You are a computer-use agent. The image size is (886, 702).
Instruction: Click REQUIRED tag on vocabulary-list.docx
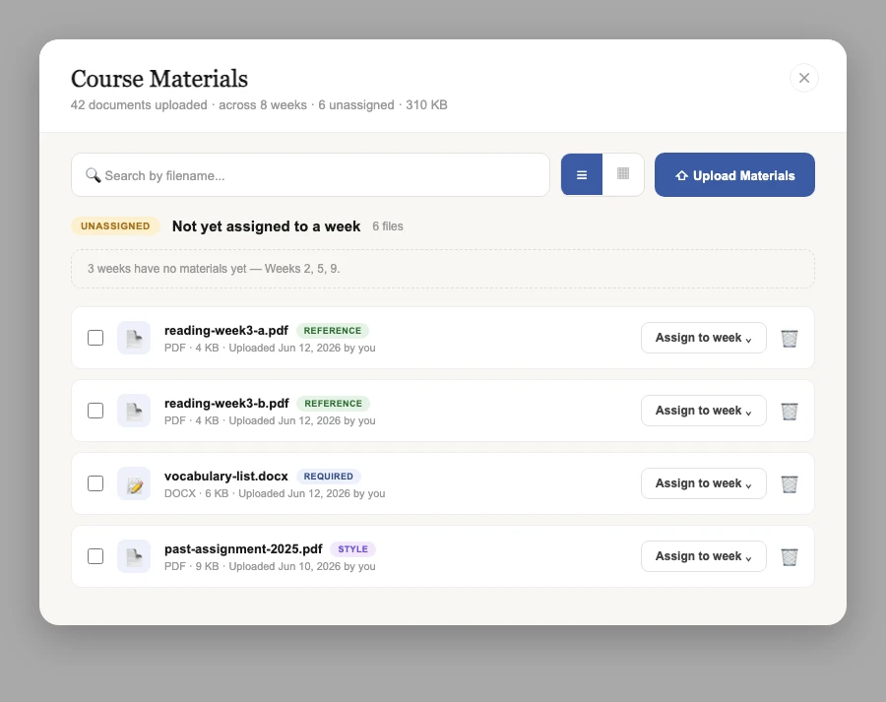point(328,477)
